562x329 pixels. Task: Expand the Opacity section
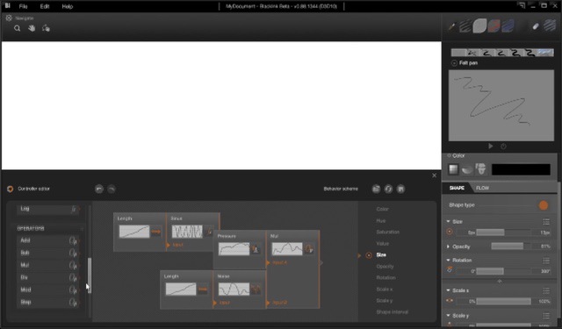pyautogui.click(x=448, y=247)
